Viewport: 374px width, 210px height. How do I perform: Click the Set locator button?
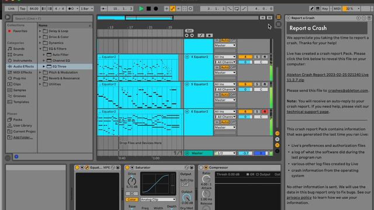[189, 31]
